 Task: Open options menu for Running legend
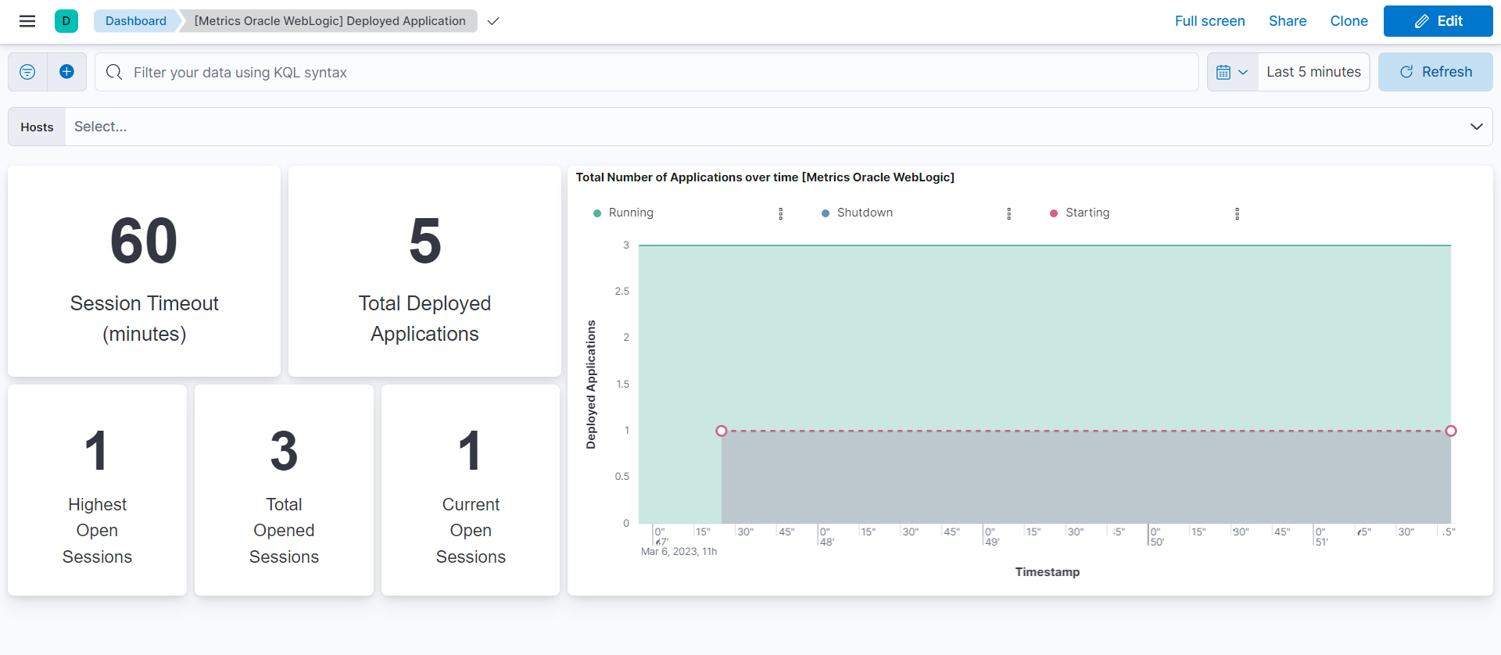(780, 213)
